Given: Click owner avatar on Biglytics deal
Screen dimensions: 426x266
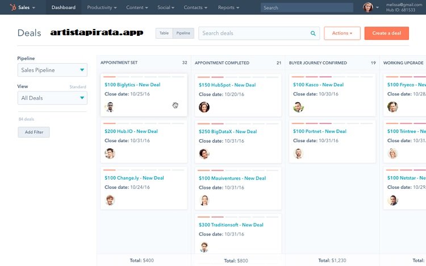Looking at the screenshot, I should click(x=110, y=107).
